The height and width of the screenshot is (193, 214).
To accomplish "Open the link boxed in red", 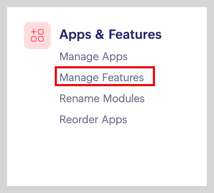I will [102, 77].
